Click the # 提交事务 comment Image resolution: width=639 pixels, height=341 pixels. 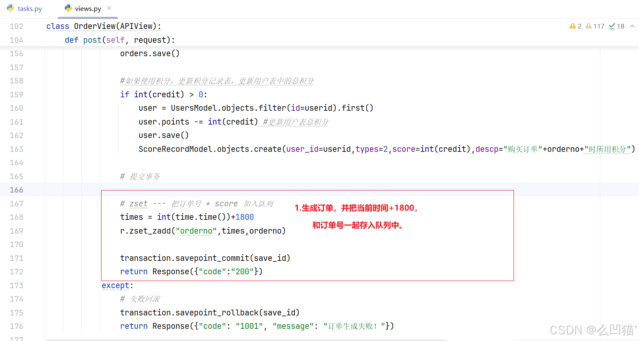pyautogui.click(x=140, y=176)
